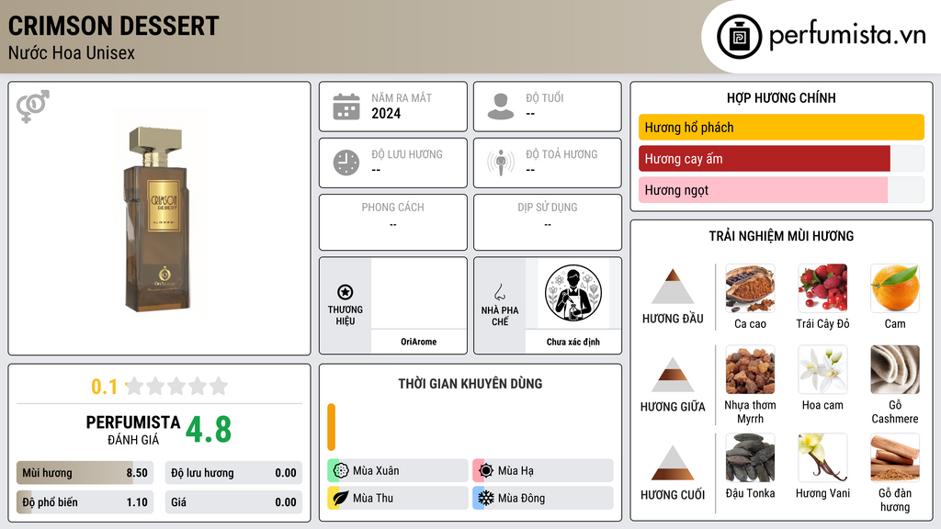Click the Hương hổ phách yellow bar
The height and width of the screenshot is (529, 941).
point(781,127)
